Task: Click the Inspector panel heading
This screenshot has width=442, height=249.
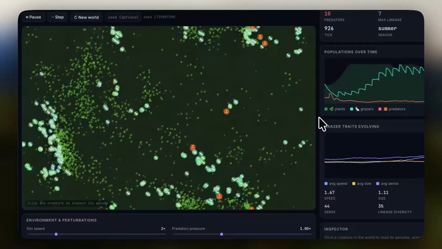Action: pos(336,229)
